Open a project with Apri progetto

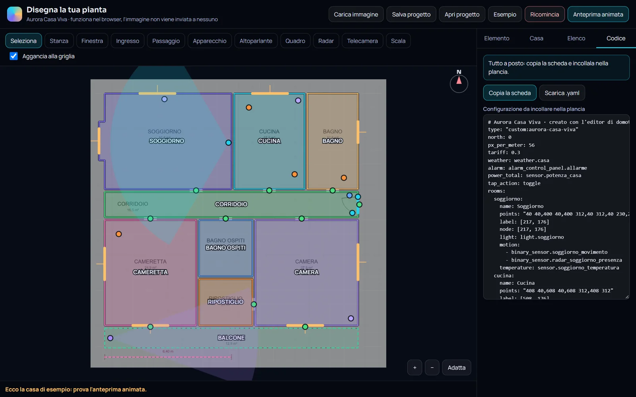pos(462,14)
